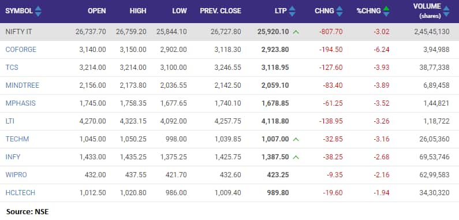This screenshot has width=459, height=220.
Task: Click the SYMBOL header text
Action: [18, 11]
